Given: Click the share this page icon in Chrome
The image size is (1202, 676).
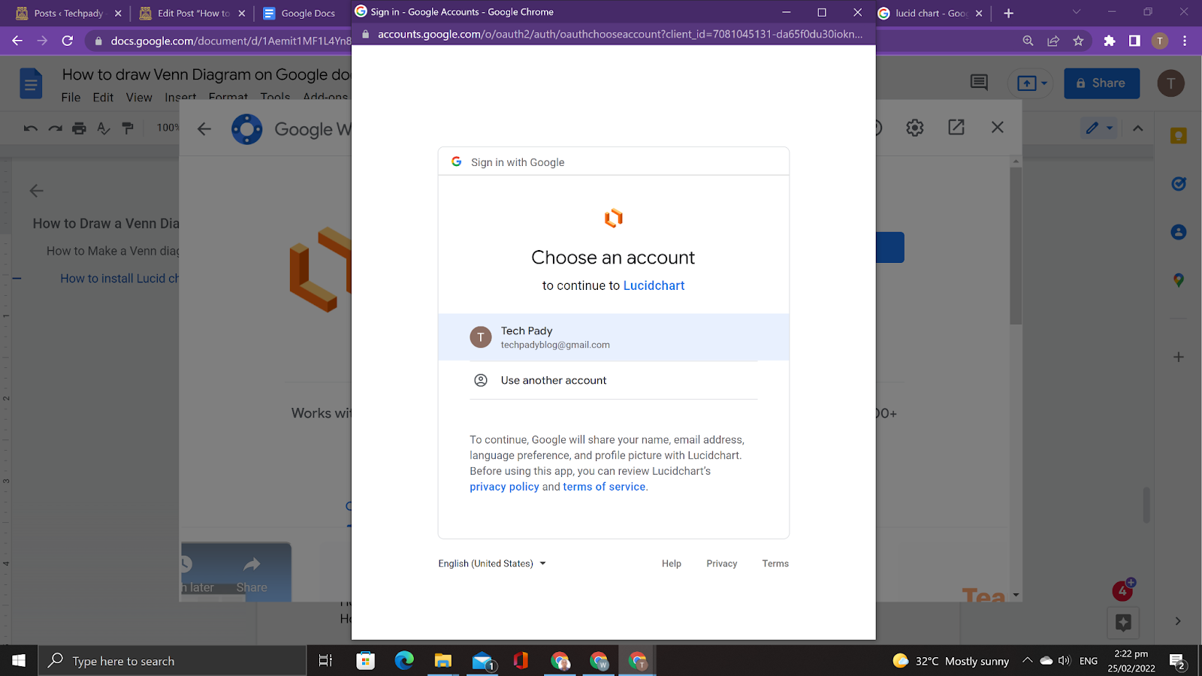Looking at the screenshot, I should coord(1053,41).
